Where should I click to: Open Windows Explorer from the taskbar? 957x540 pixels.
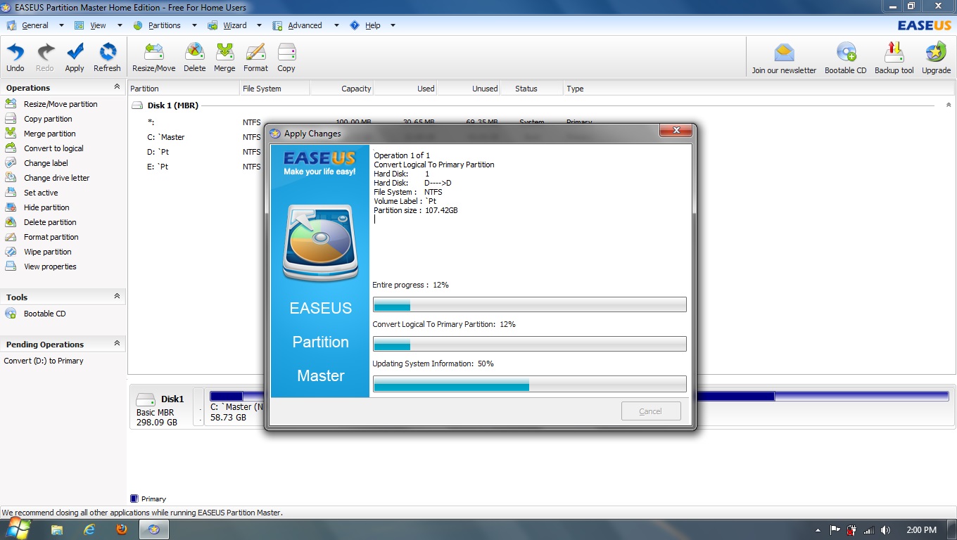coord(57,529)
